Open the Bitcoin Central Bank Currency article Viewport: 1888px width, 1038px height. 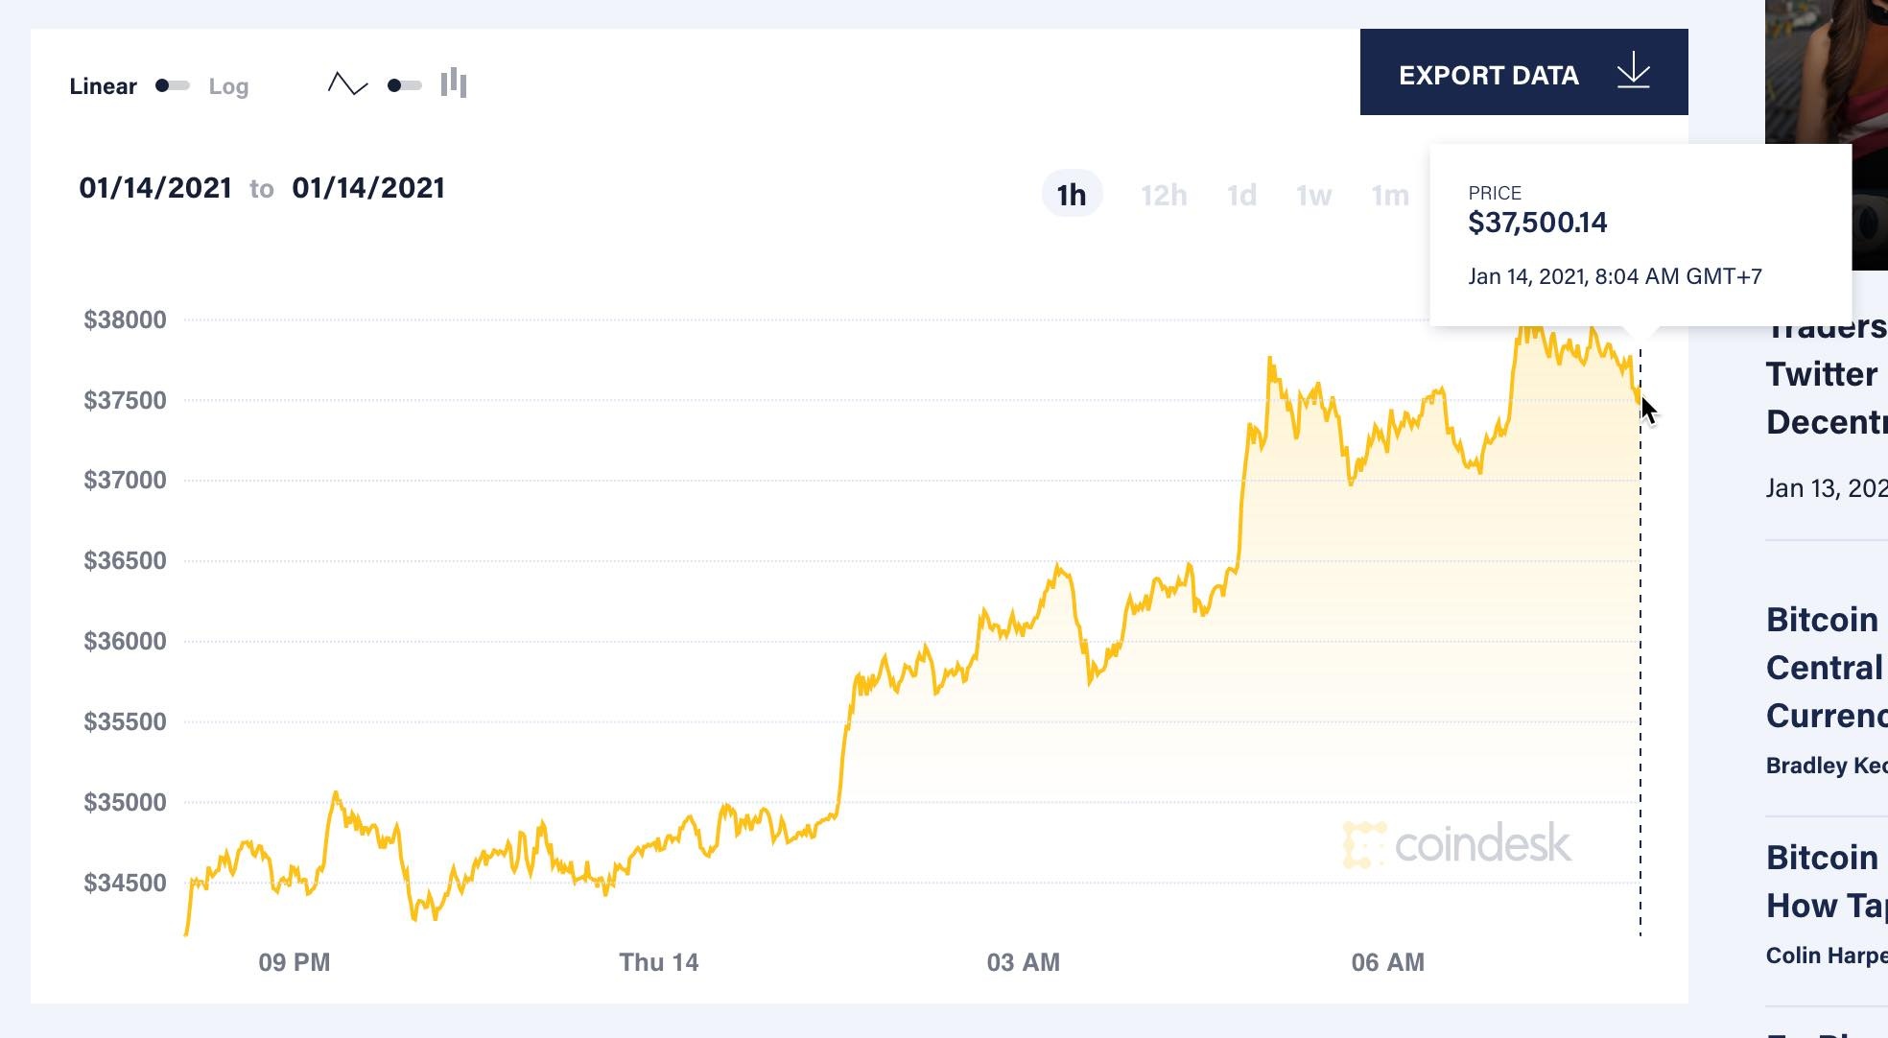click(1824, 668)
